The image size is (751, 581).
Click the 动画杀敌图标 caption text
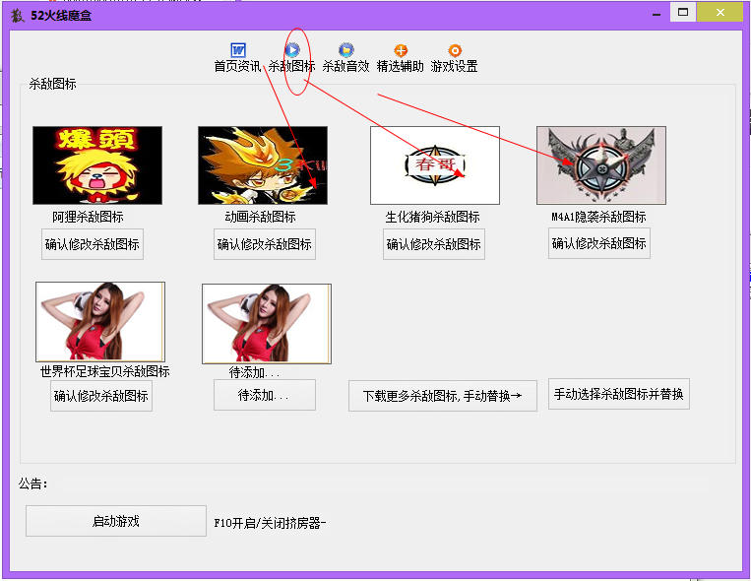point(260,218)
